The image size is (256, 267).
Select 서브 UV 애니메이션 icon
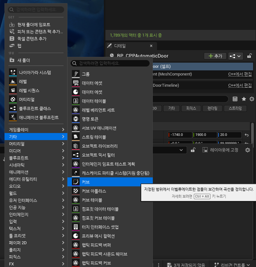coord(76,128)
